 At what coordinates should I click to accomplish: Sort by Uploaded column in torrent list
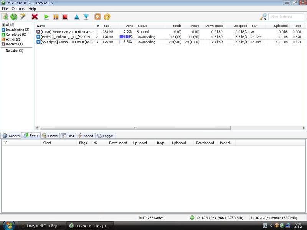click(x=281, y=26)
